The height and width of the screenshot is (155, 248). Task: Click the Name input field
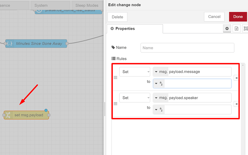(188, 48)
